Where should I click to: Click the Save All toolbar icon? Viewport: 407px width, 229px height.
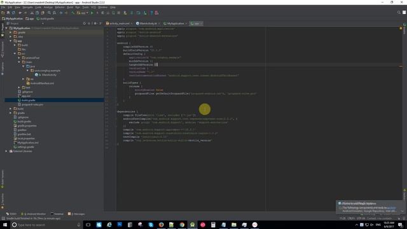point(8,13)
